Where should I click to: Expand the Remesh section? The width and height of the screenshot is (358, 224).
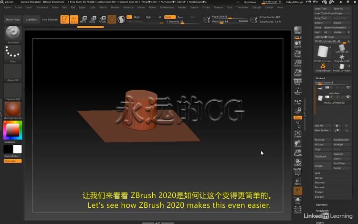tap(320, 187)
